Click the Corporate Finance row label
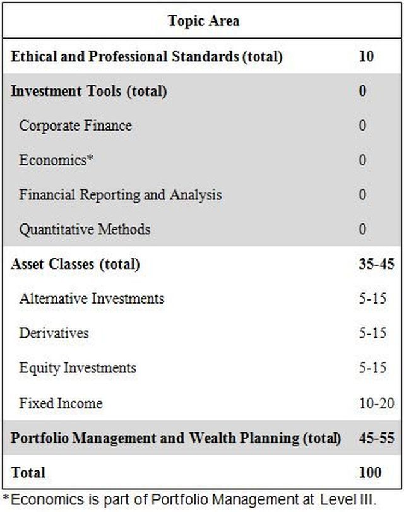 (x=76, y=126)
